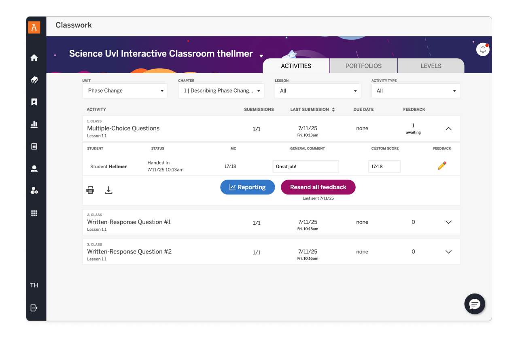Open the apps grid icon in sidebar
Viewport: 518px width, 338px height.
click(x=34, y=213)
